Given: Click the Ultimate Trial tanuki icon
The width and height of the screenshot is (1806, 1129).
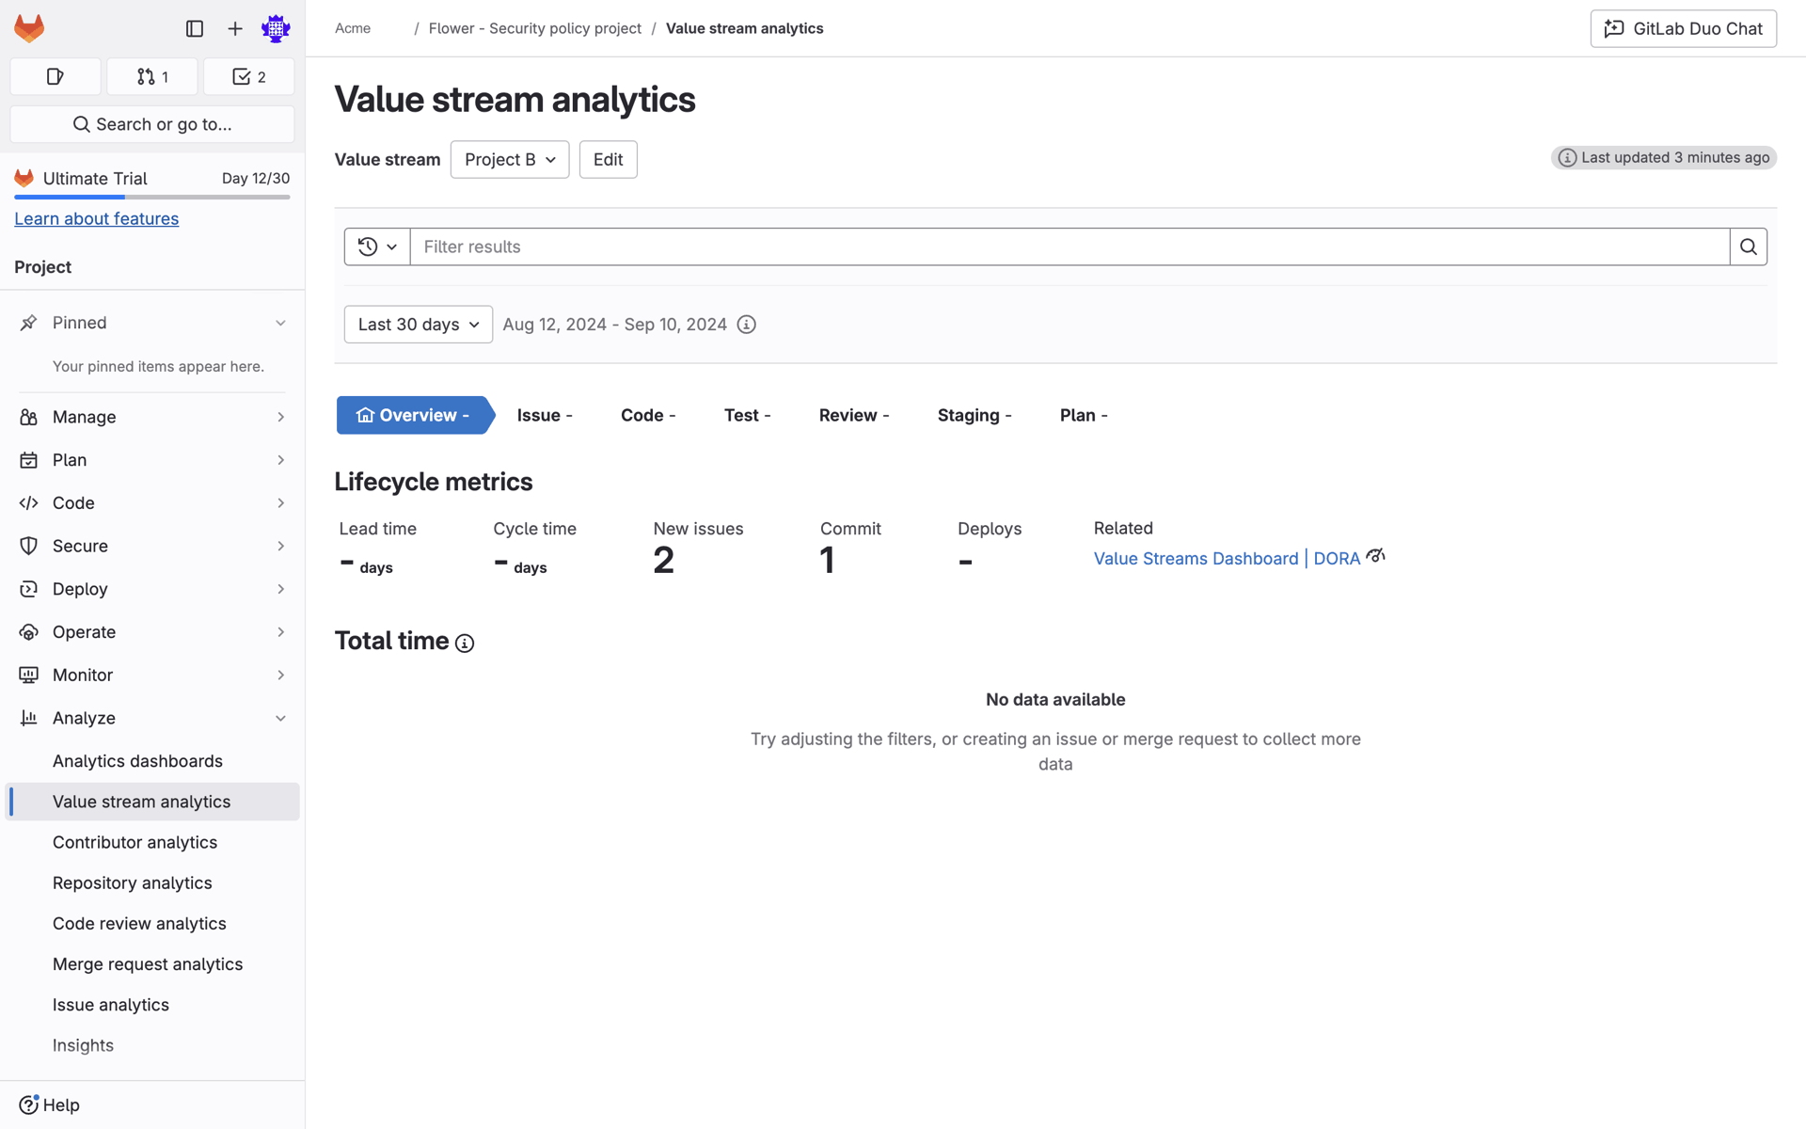Looking at the screenshot, I should click(x=24, y=178).
